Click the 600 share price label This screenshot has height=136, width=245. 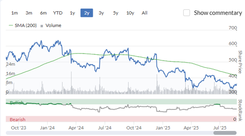point(233,44)
